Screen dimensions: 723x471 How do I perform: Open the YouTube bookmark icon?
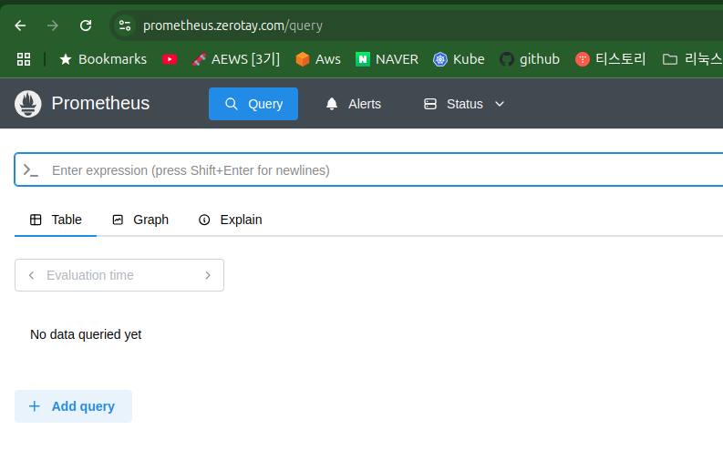pyautogui.click(x=170, y=59)
